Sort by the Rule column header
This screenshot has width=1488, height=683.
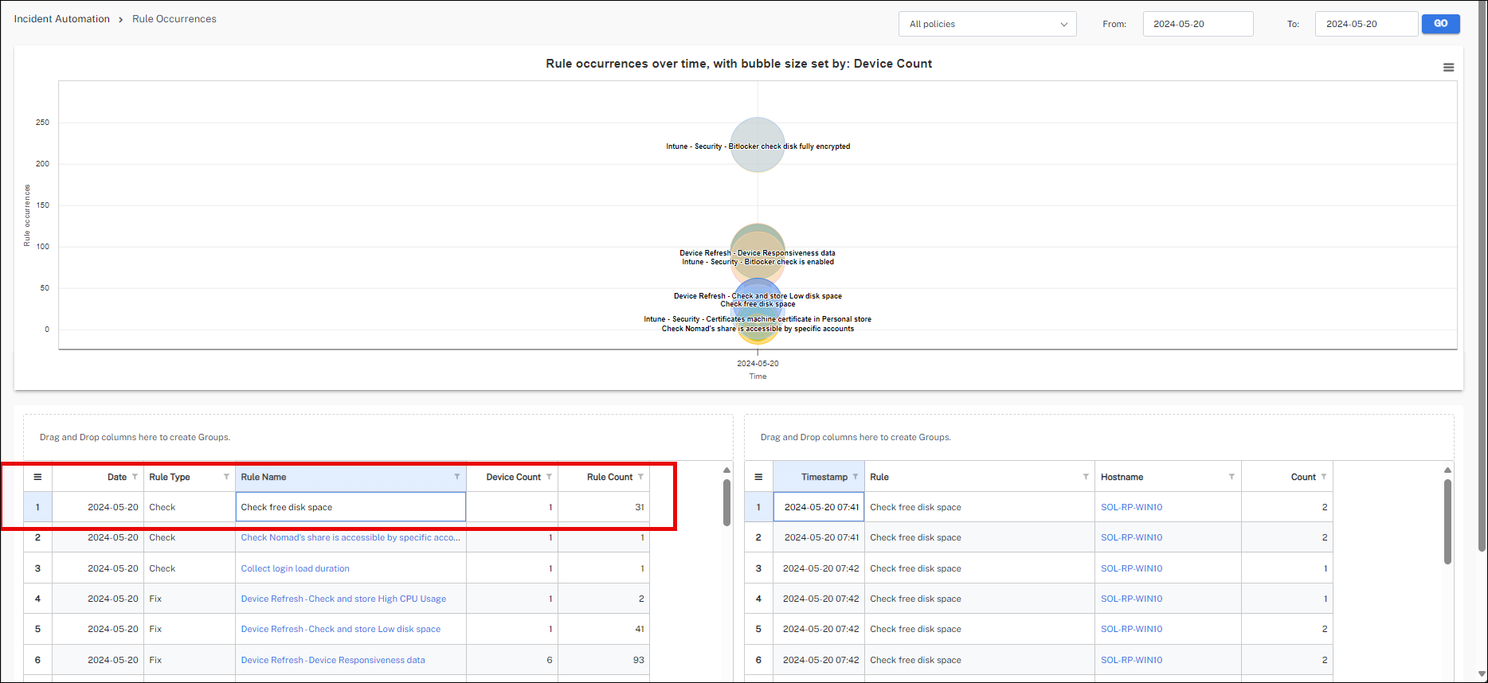click(x=879, y=477)
